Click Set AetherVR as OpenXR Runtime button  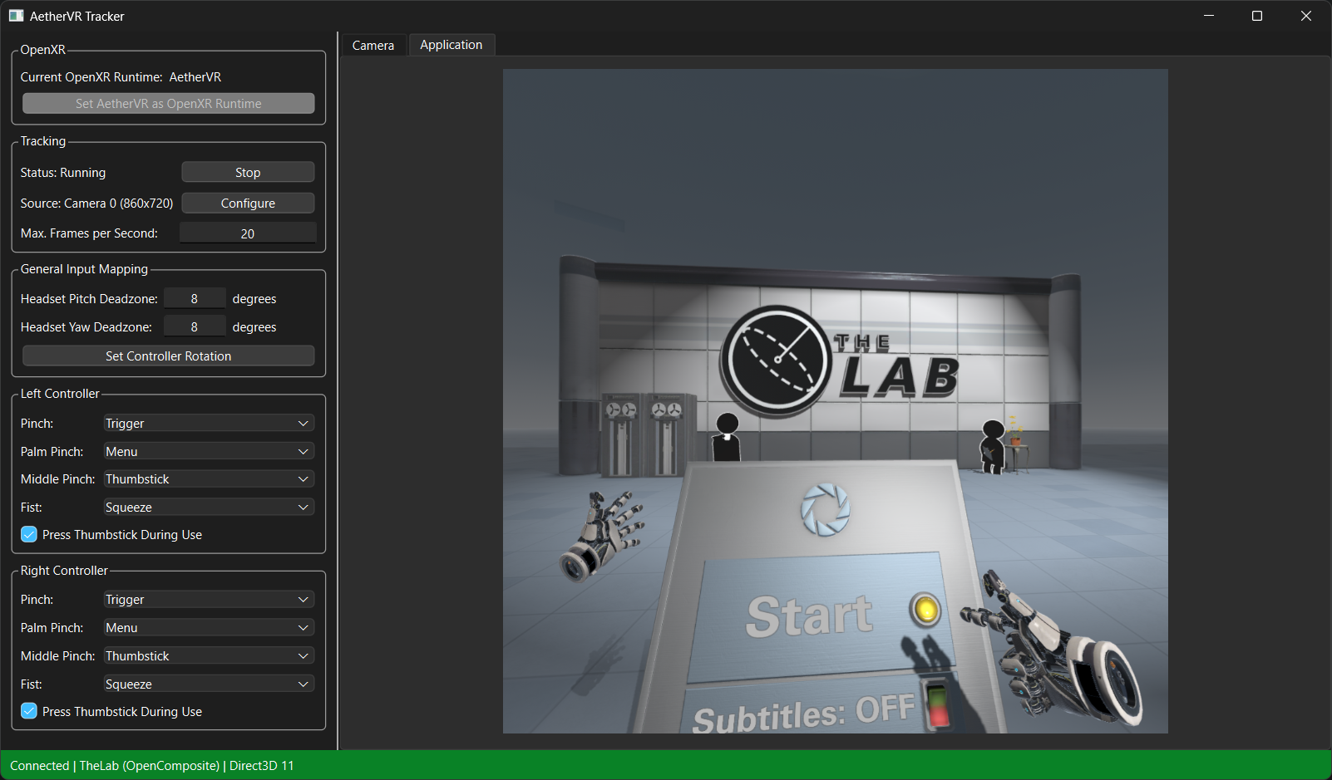169,104
